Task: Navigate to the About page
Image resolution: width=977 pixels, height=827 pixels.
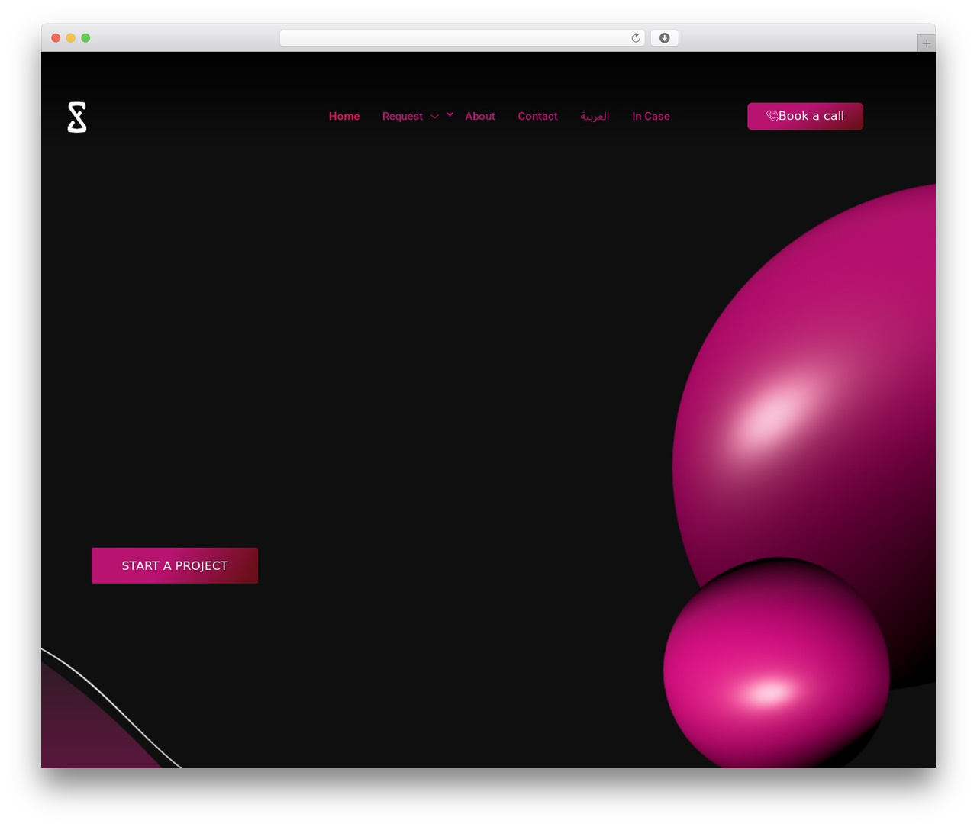Action: click(480, 116)
